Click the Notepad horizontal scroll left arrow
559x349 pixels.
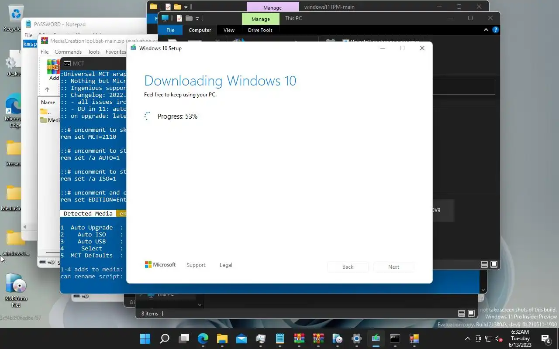pyautogui.click(x=25, y=226)
